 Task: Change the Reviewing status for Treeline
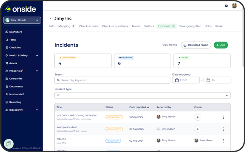(113, 141)
